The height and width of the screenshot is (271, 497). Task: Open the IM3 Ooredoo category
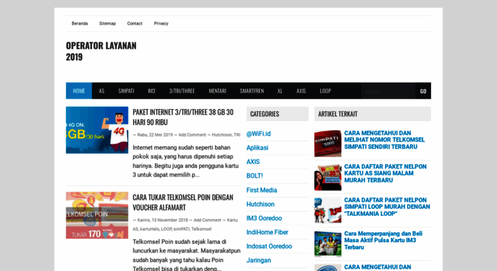264,218
